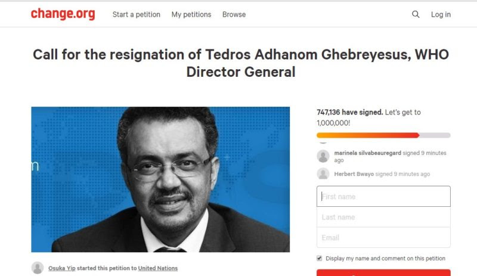Uncheck Display my name and comment checkbox
Image resolution: width=477 pixels, height=276 pixels.
pyautogui.click(x=319, y=258)
